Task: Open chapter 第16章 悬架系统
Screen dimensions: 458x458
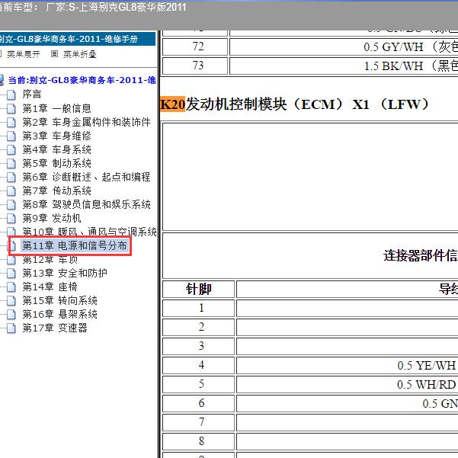Action: (x=59, y=314)
